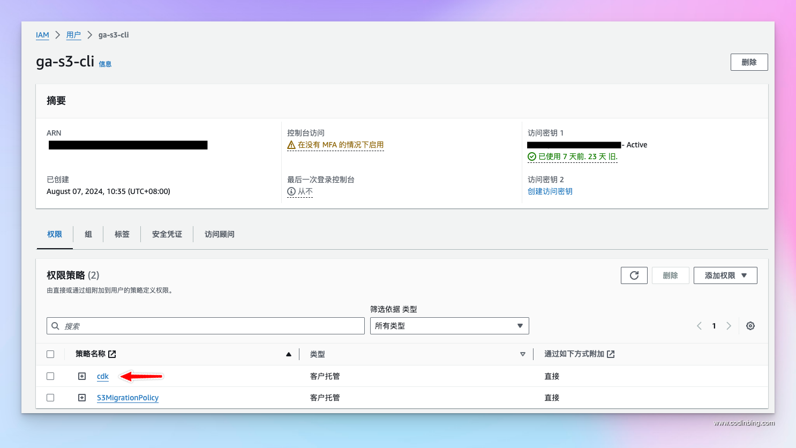
Task: Click the refresh policies icon button
Action: click(x=634, y=275)
